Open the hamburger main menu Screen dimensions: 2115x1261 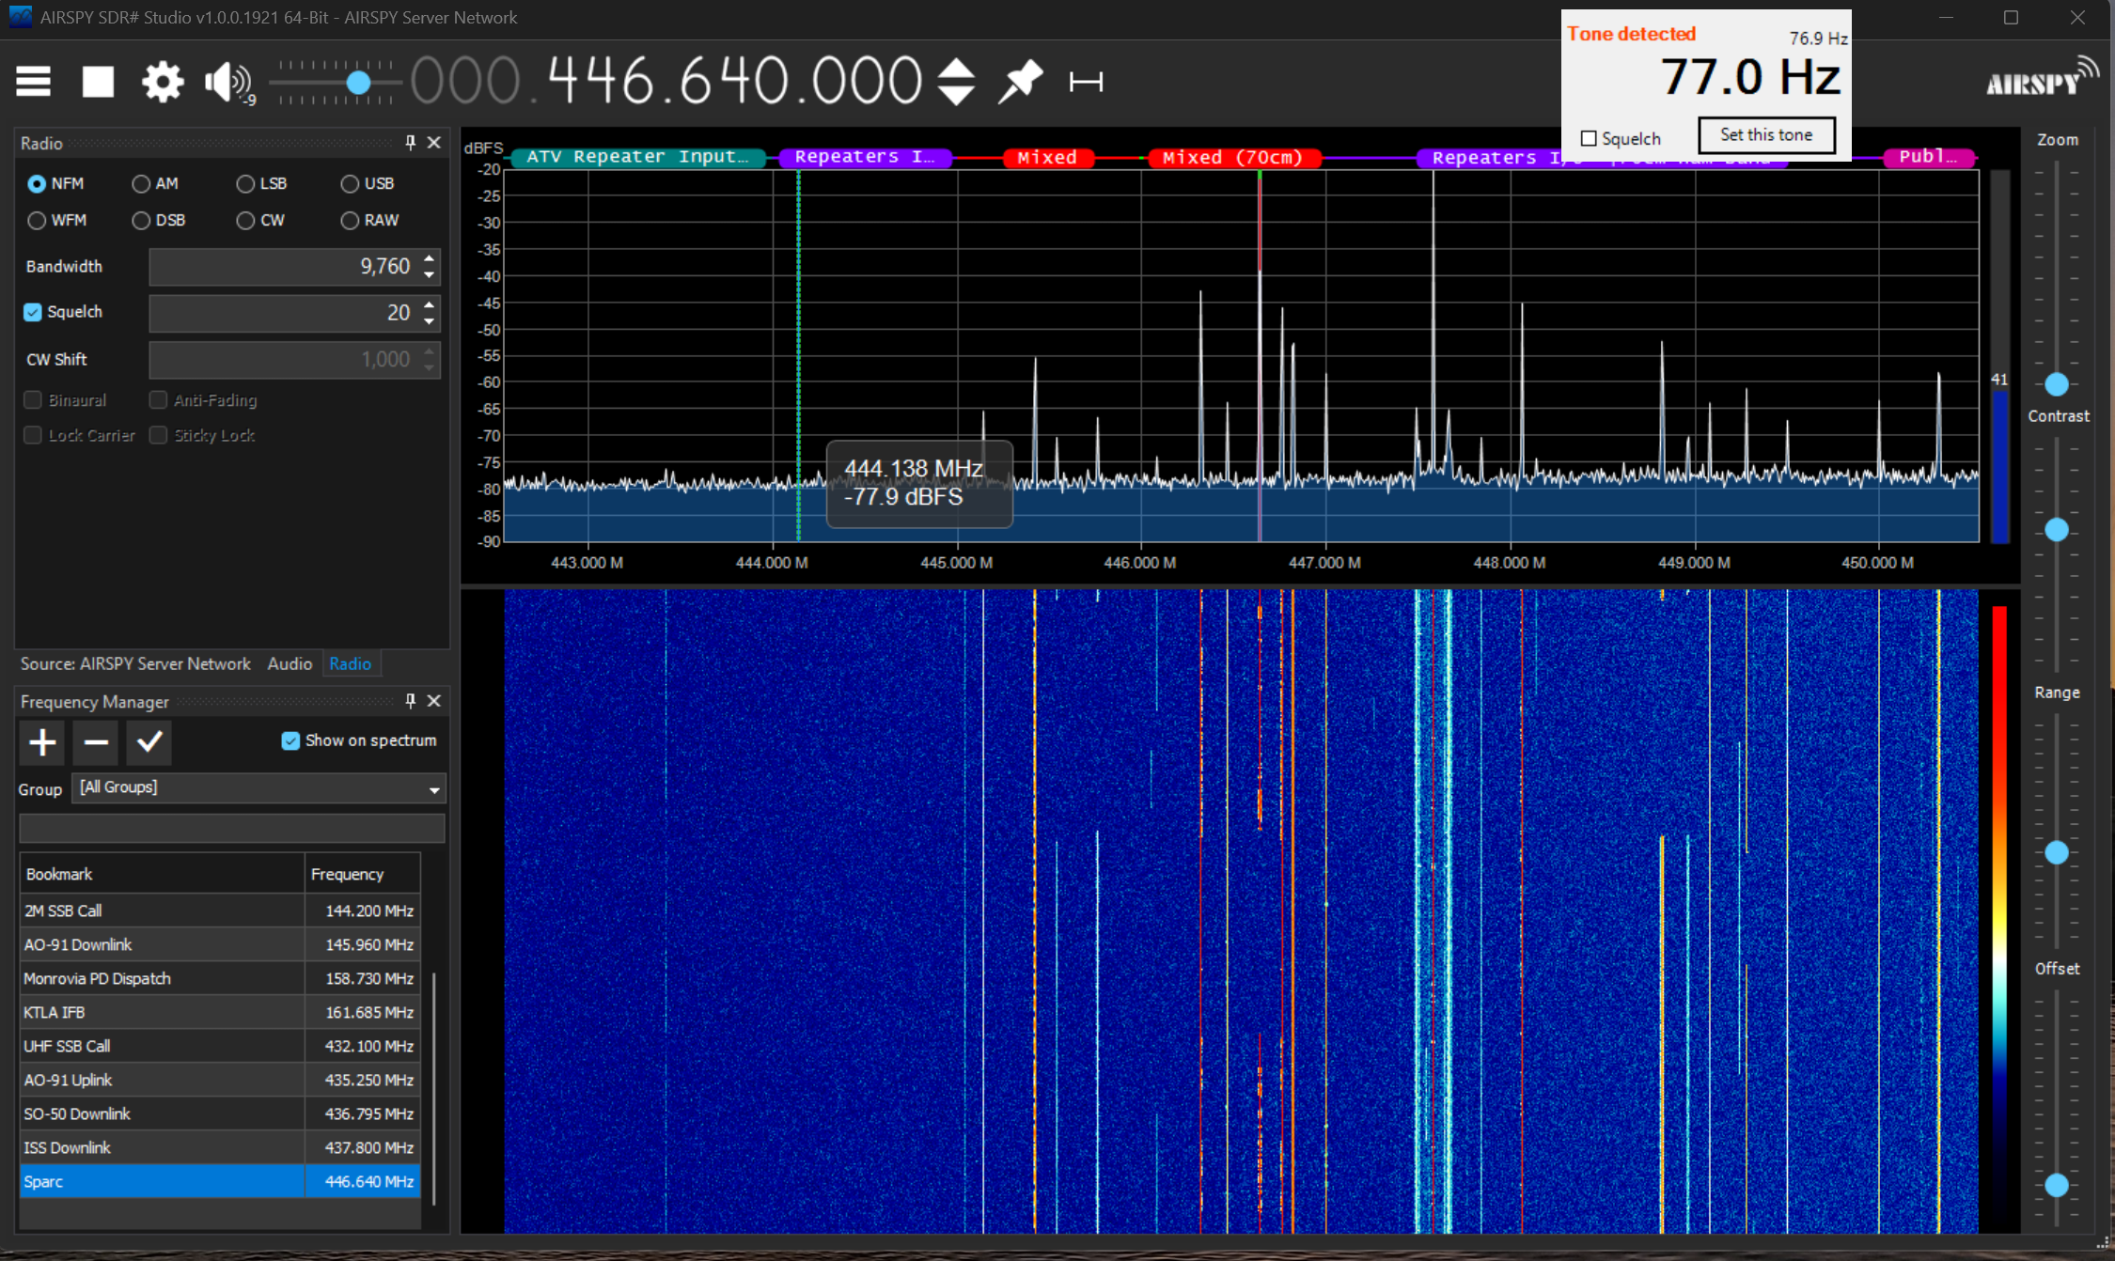tap(33, 82)
